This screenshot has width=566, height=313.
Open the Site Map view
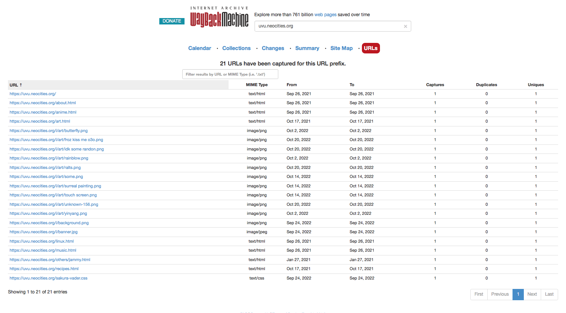(341, 48)
